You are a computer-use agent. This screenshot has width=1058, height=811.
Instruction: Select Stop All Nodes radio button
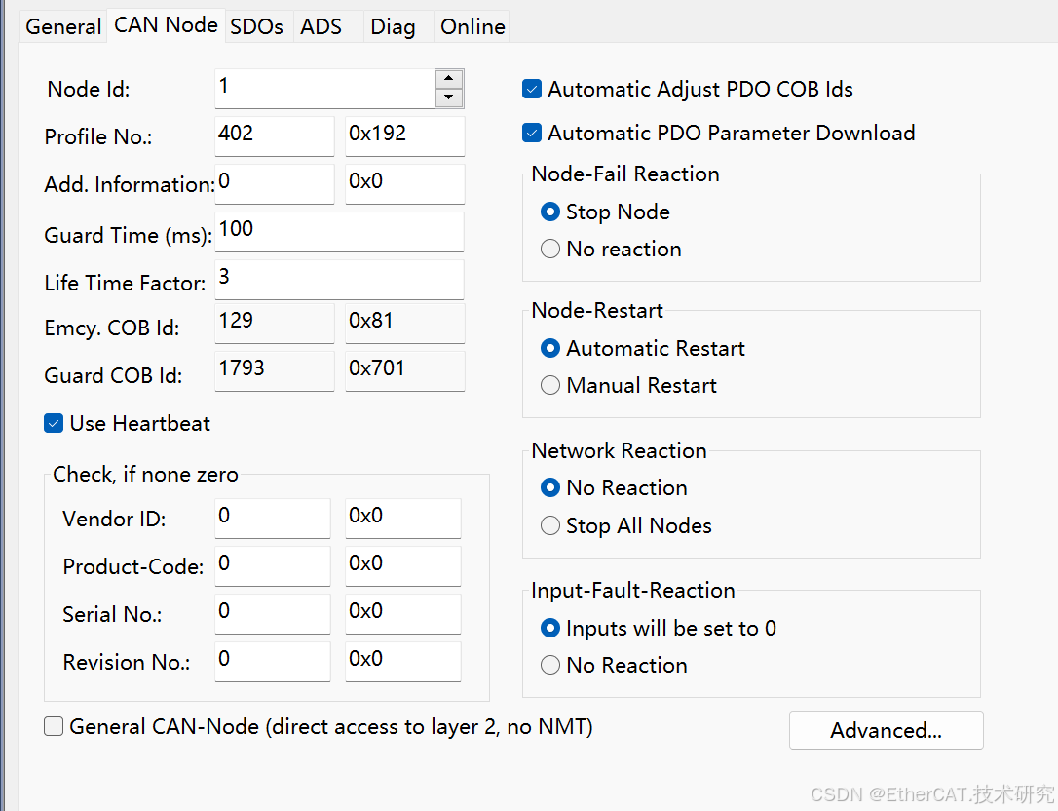tap(550, 526)
